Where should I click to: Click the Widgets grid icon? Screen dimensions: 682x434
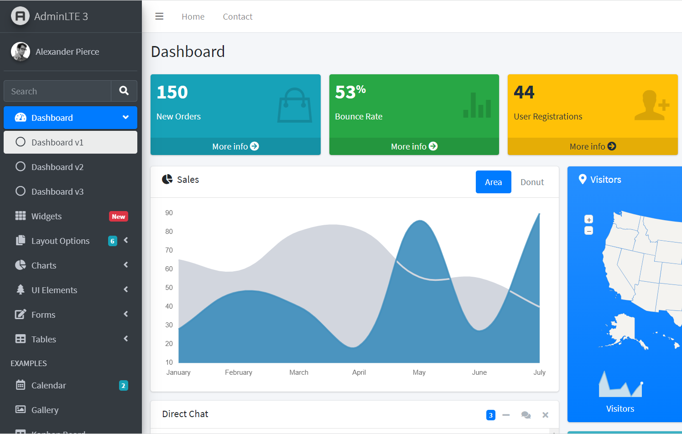coord(21,216)
